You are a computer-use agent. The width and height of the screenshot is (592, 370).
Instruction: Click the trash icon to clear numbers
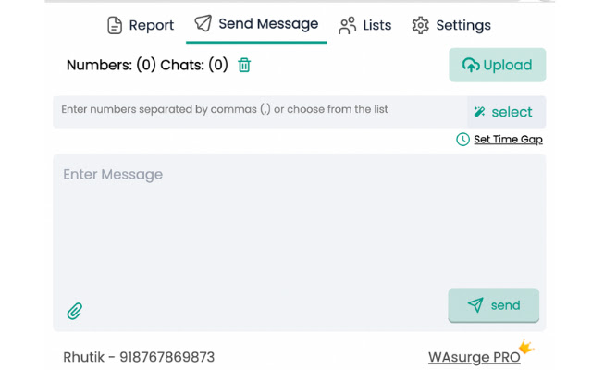pos(244,65)
